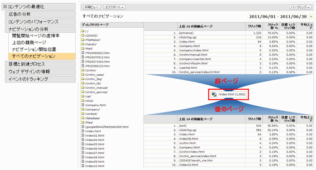This screenshot has width=316, height=170.
Task: Click the folder icon beside /Urchin_faq/
Action: pyautogui.click(x=82, y=79)
